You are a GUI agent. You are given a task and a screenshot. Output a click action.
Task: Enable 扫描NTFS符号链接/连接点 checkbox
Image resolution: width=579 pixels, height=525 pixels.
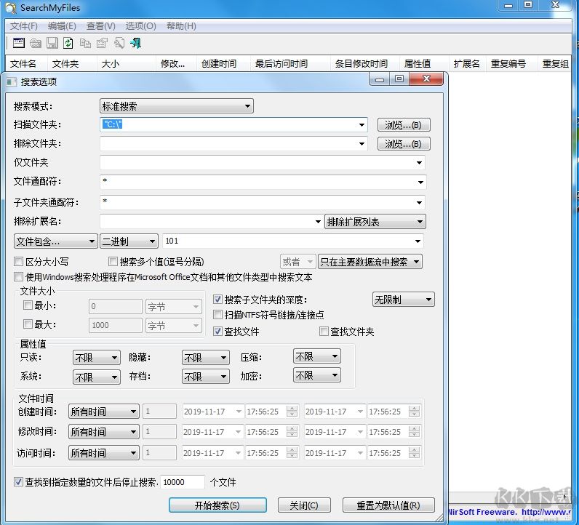coord(218,315)
